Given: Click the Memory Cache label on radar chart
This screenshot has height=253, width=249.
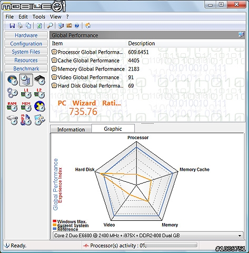Looking at the screenshot, I should click(x=194, y=170).
